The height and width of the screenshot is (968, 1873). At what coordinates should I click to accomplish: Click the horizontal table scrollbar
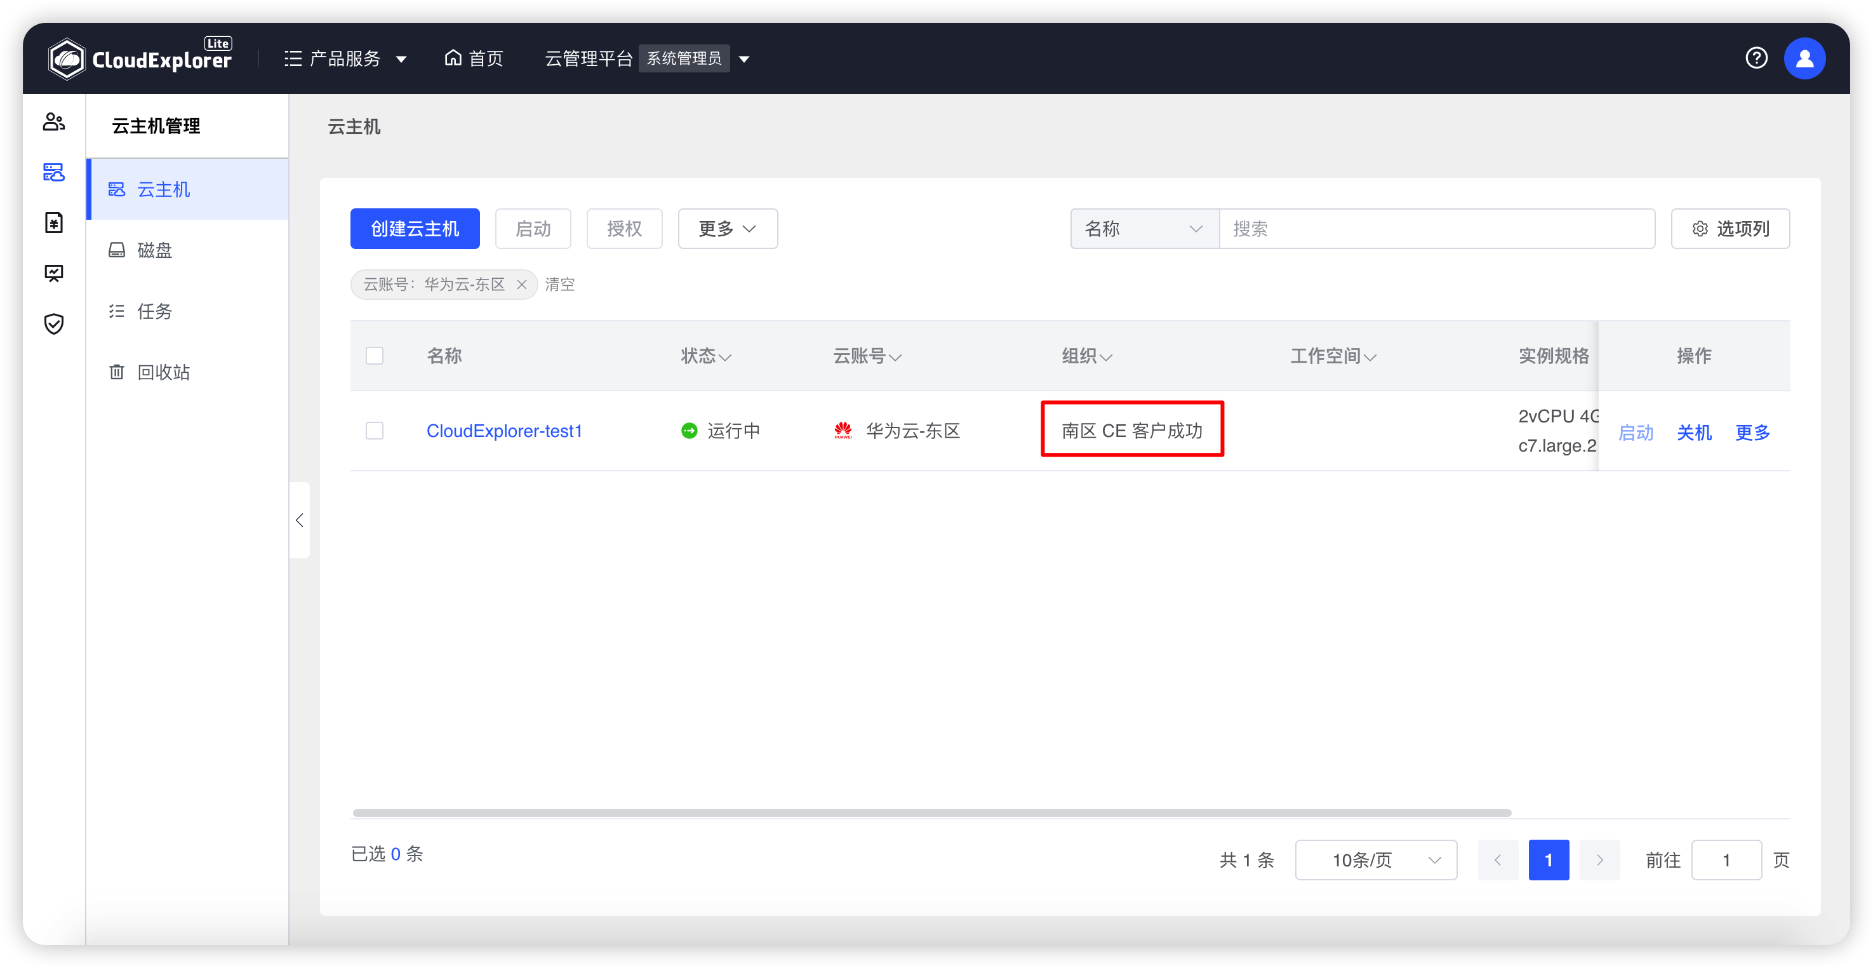[x=931, y=812]
